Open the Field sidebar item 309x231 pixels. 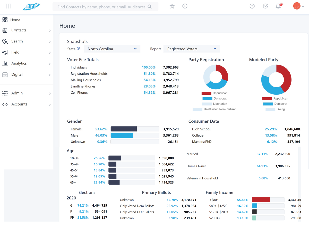[27, 52]
